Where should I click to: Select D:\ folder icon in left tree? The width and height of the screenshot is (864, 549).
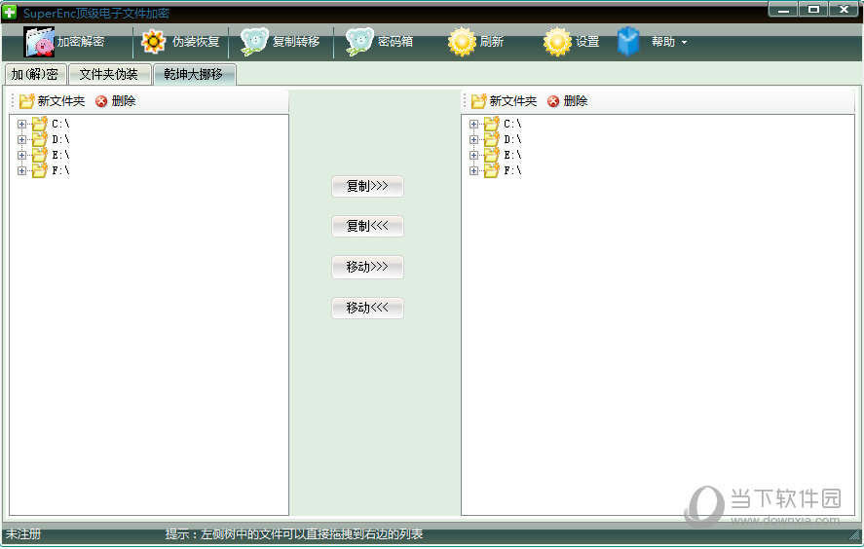tap(39, 139)
